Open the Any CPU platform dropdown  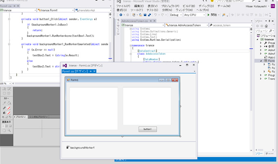pyautogui.click(x=194, y=15)
